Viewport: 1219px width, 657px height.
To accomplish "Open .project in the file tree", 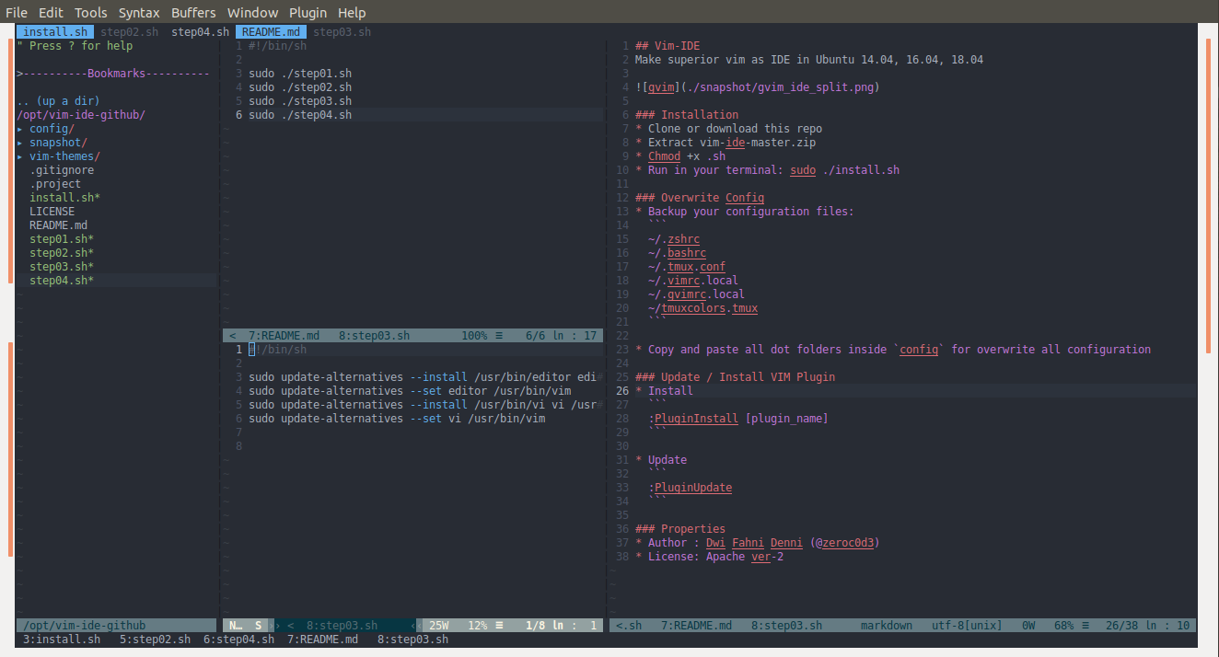I will (x=55, y=184).
